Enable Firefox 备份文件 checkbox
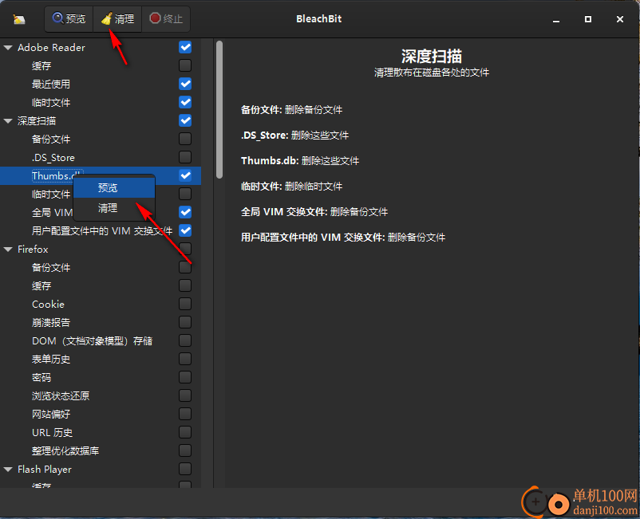Image resolution: width=640 pixels, height=519 pixels. 185,267
